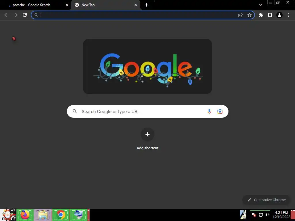Viewport: 295px width, 221px height.
Task: Open Customize Chrome
Action: coord(266,200)
